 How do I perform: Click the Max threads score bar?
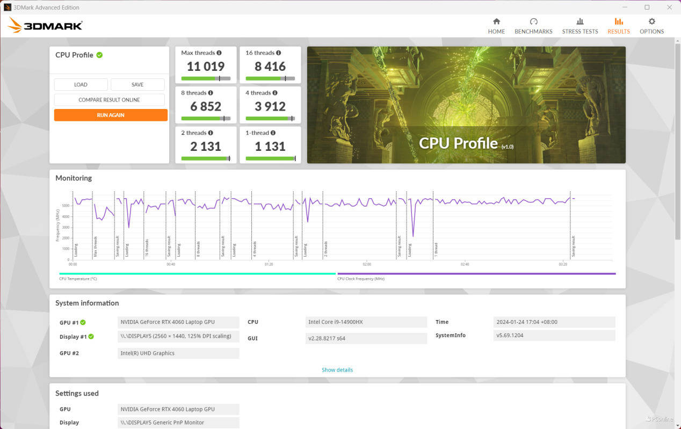click(206, 78)
